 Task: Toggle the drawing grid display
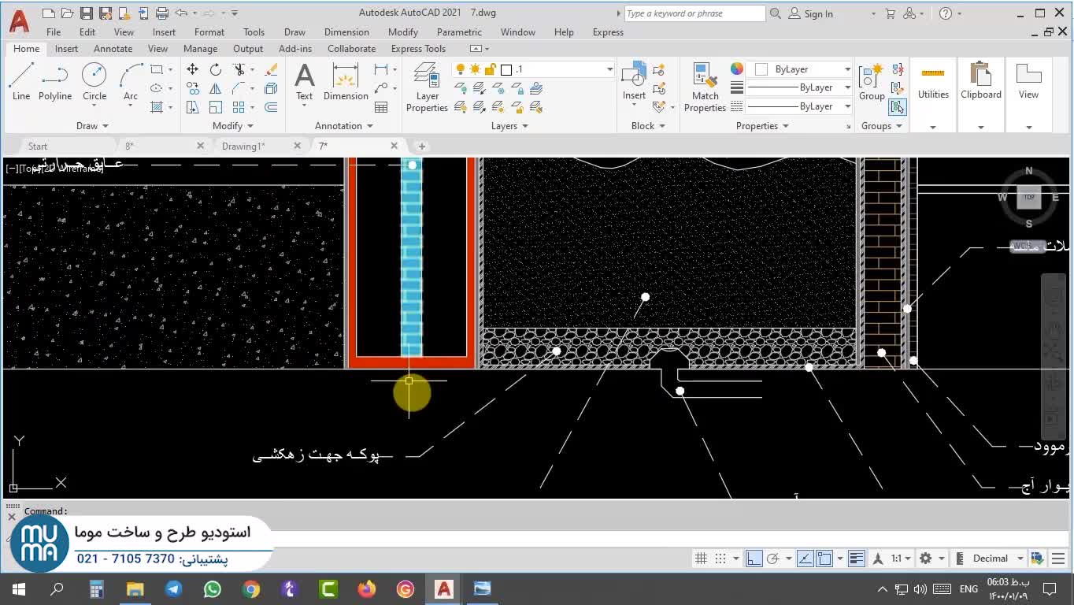pos(701,559)
